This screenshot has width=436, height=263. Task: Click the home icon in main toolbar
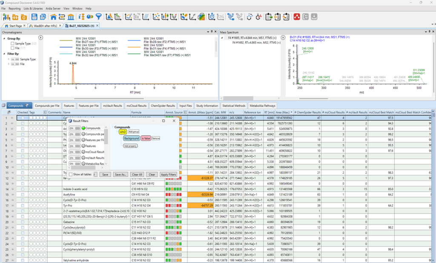[x=54, y=17]
